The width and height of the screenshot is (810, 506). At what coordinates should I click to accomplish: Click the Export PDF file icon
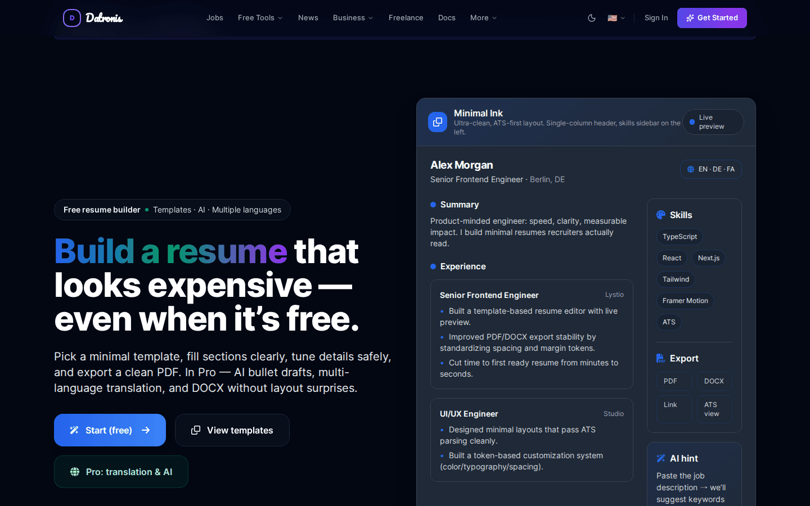tap(661, 358)
